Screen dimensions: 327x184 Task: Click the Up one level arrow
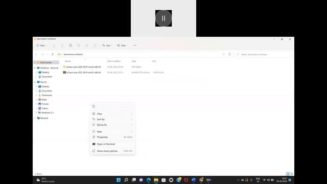click(53, 55)
